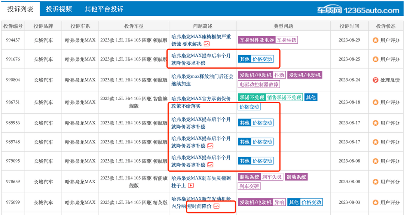Open complaint 哈弗枭龙max释放油门后还会继续加速
This screenshot has height=215, width=404.
[202, 80]
